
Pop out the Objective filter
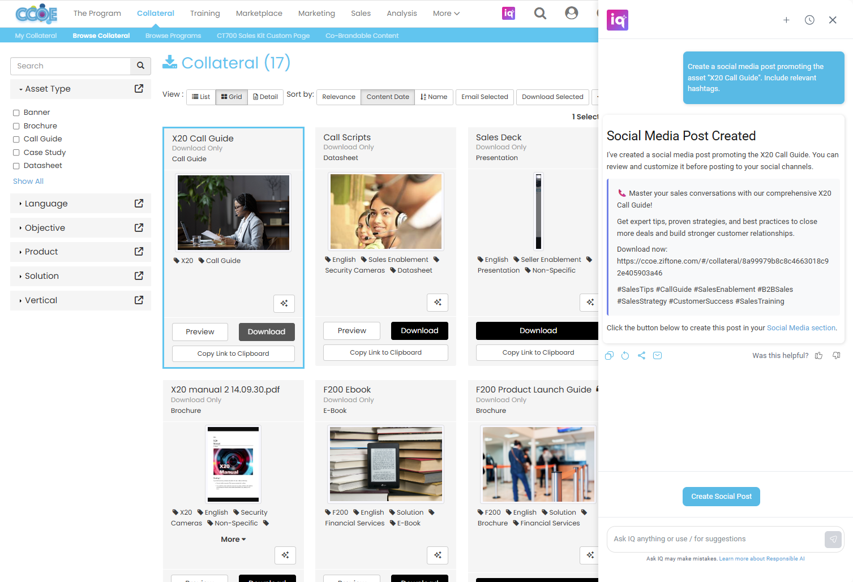[139, 227]
